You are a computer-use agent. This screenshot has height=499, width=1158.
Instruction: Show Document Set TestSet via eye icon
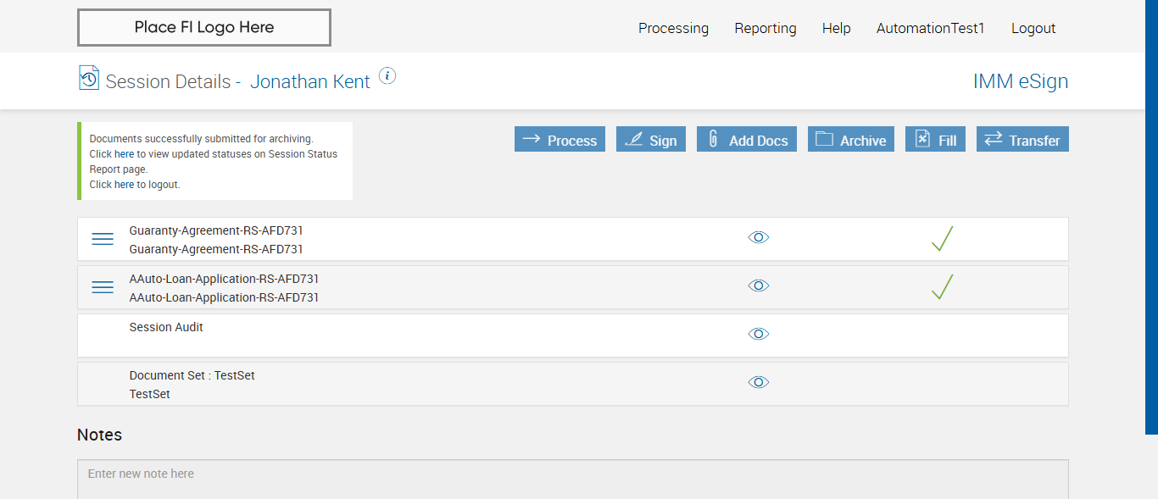pos(759,383)
